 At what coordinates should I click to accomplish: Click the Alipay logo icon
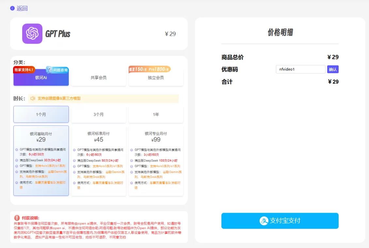point(264,221)
